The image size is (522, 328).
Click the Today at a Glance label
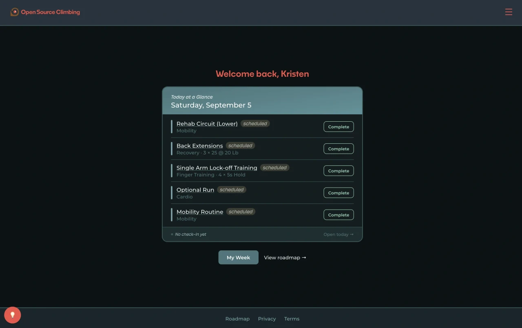coord(192,97)
